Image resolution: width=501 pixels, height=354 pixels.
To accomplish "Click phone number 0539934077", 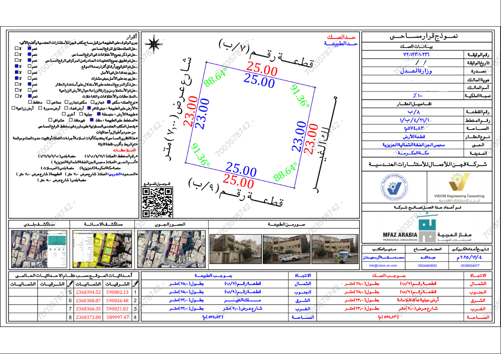I will click(x=470, y=265).
